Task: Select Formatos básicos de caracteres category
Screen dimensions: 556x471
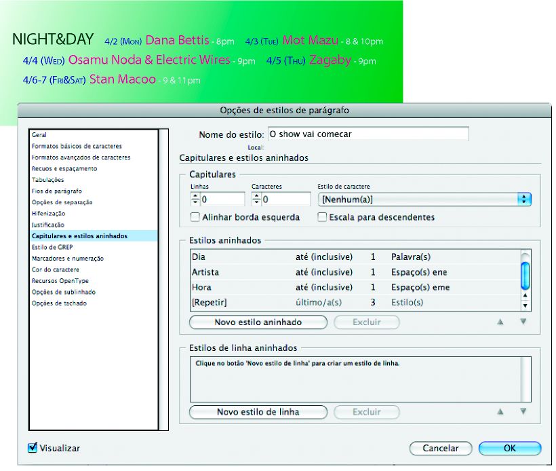Action: click(x=77, y=146)
